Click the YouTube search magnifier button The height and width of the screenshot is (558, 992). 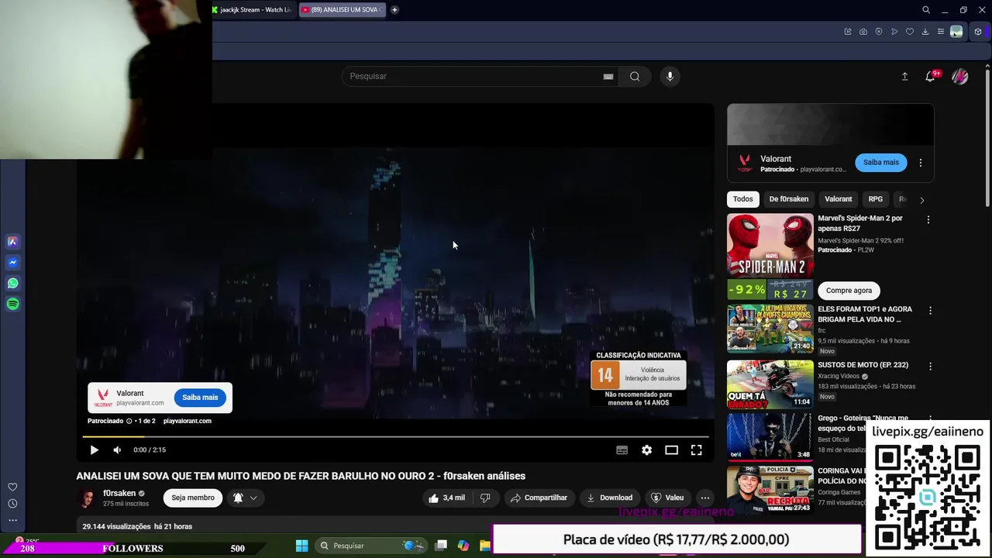point(635,76)
